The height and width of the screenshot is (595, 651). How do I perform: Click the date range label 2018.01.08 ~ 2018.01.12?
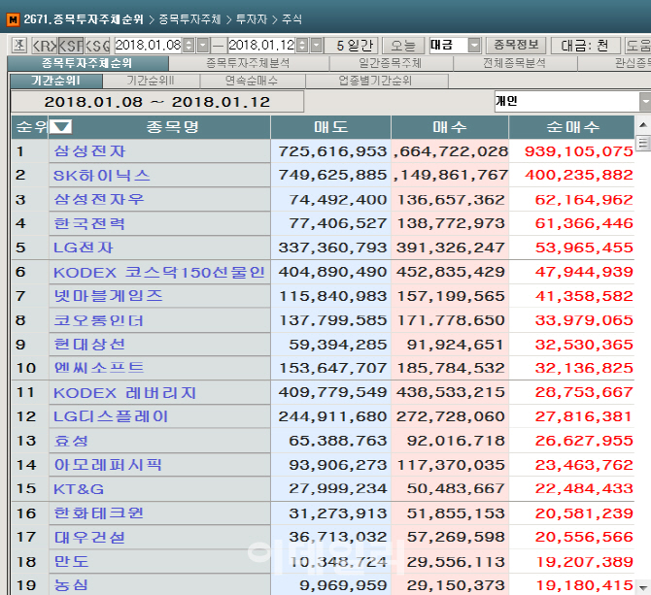[x=157, y=102]
